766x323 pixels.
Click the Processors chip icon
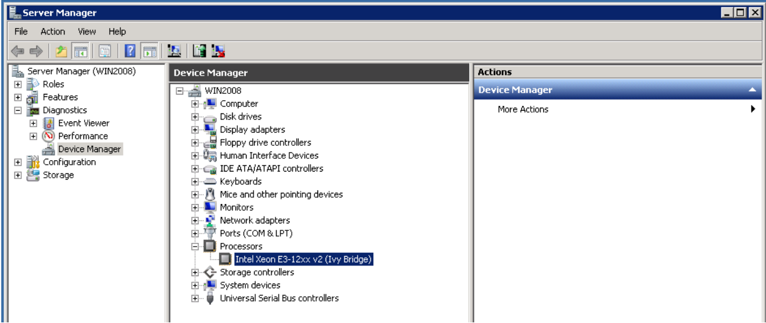tap(210, 247)
